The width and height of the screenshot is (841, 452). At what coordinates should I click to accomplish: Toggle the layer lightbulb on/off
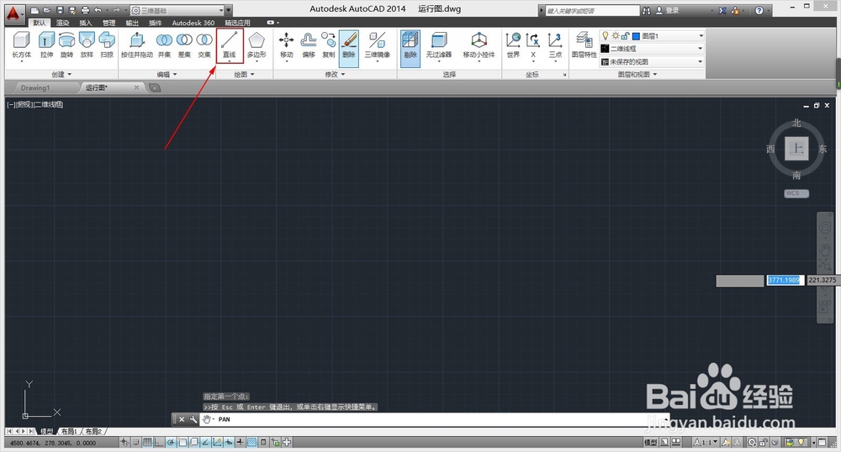pyautogui.click(x=606, y=36)
